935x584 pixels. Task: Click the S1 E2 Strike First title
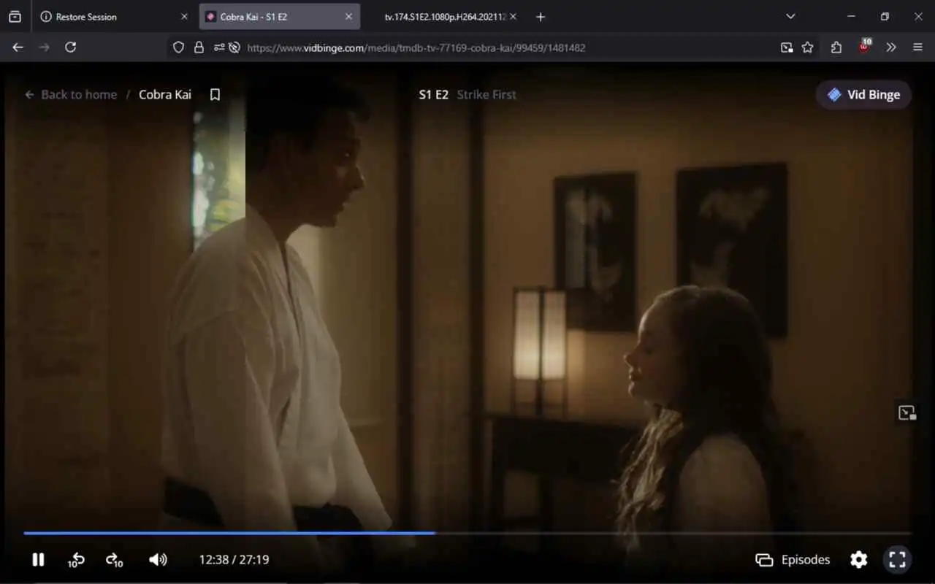(467, 94)
